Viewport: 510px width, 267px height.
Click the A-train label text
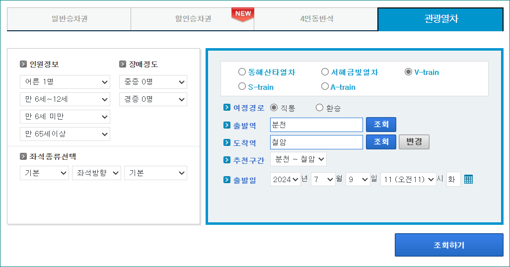[343, 87]
